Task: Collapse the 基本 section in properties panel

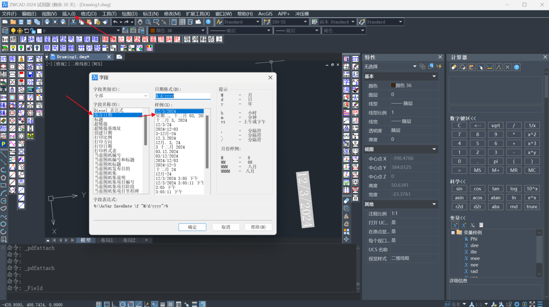Action: 434,76
